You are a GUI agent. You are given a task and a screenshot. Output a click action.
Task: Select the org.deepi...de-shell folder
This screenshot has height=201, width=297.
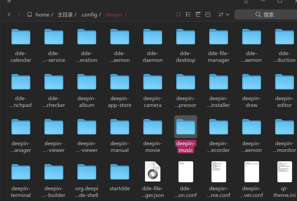[x=87, y=181]
